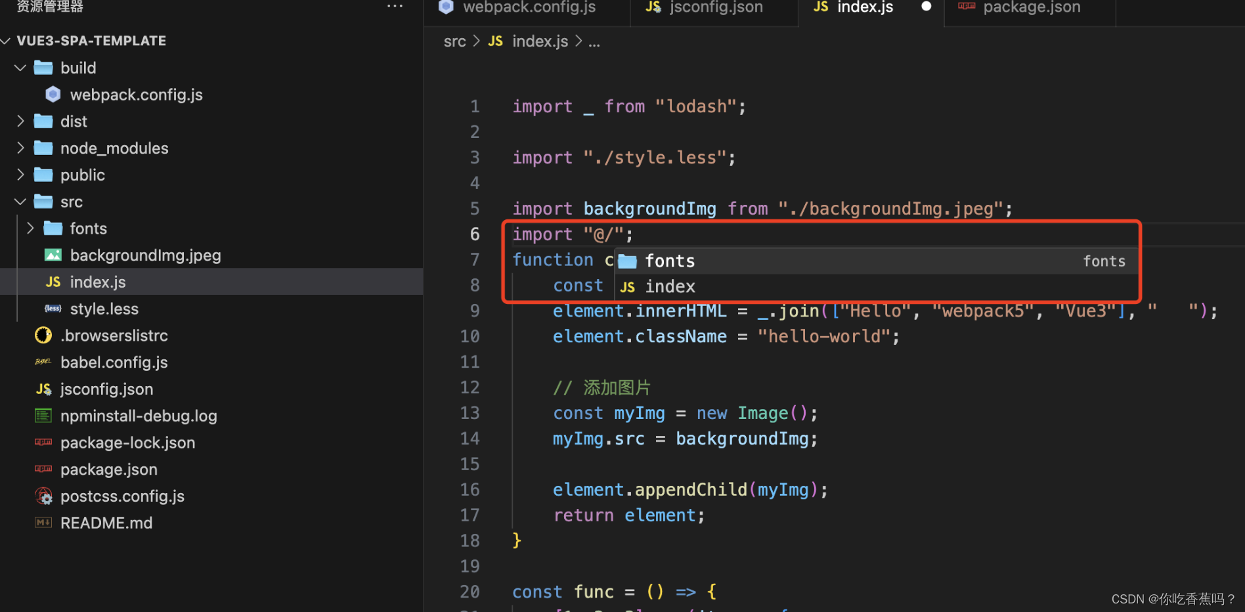Click the npm icon of package-lock.json
This screenshot has height=612, width=1245.
(43, 442)
